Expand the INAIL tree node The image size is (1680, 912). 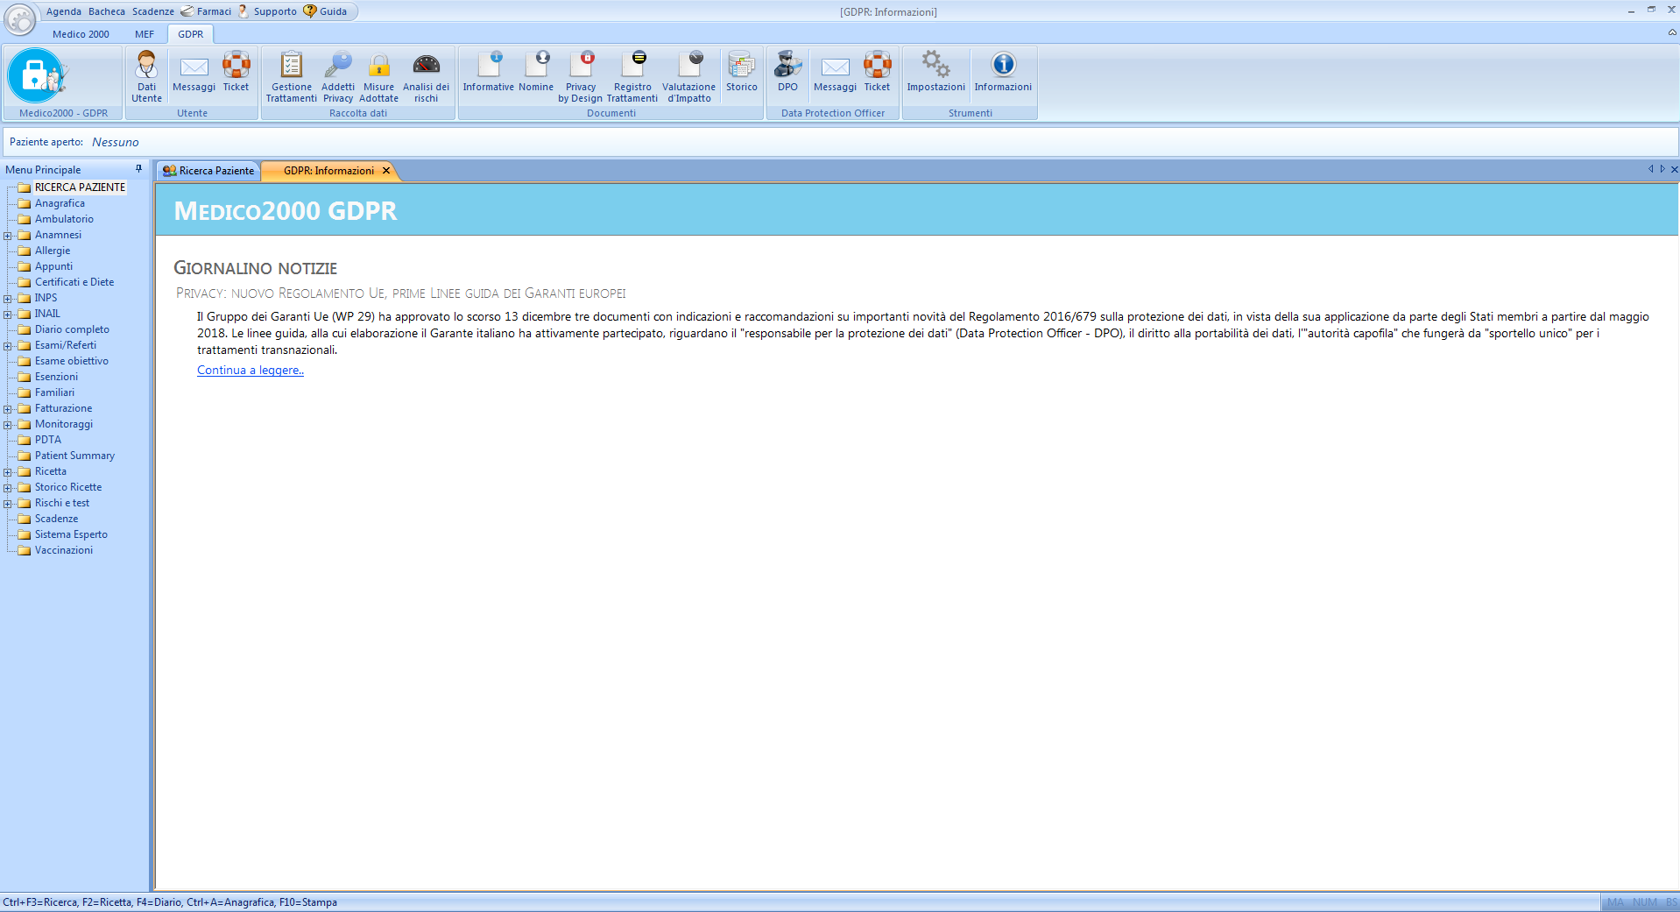click(x=8, y=315)
